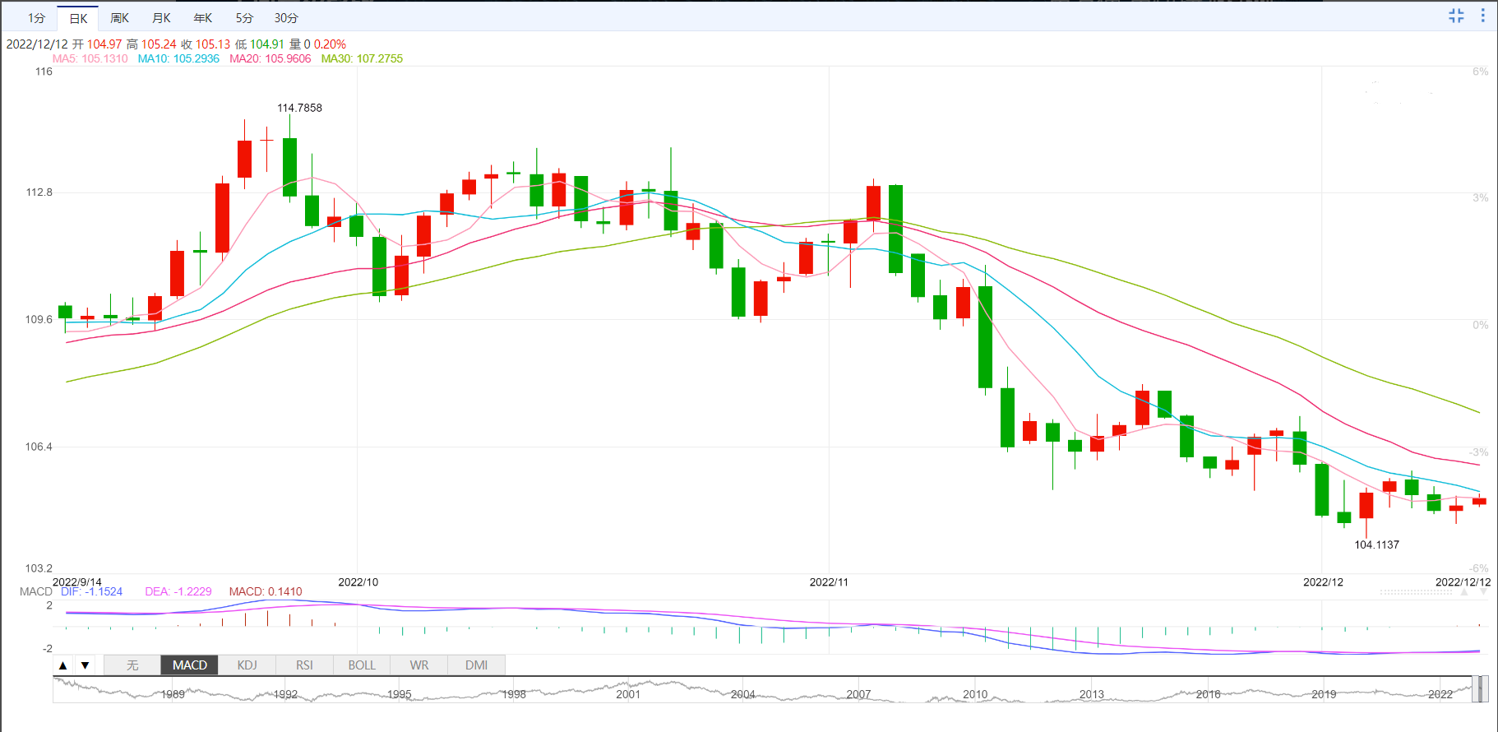1498x732 pixels.
Task: Switch indicator to RSI
Action: [x=304, y=665]
